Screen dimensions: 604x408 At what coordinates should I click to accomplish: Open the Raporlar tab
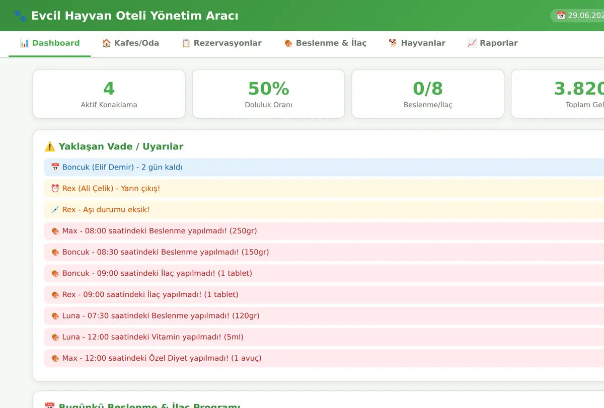[492, 43]
